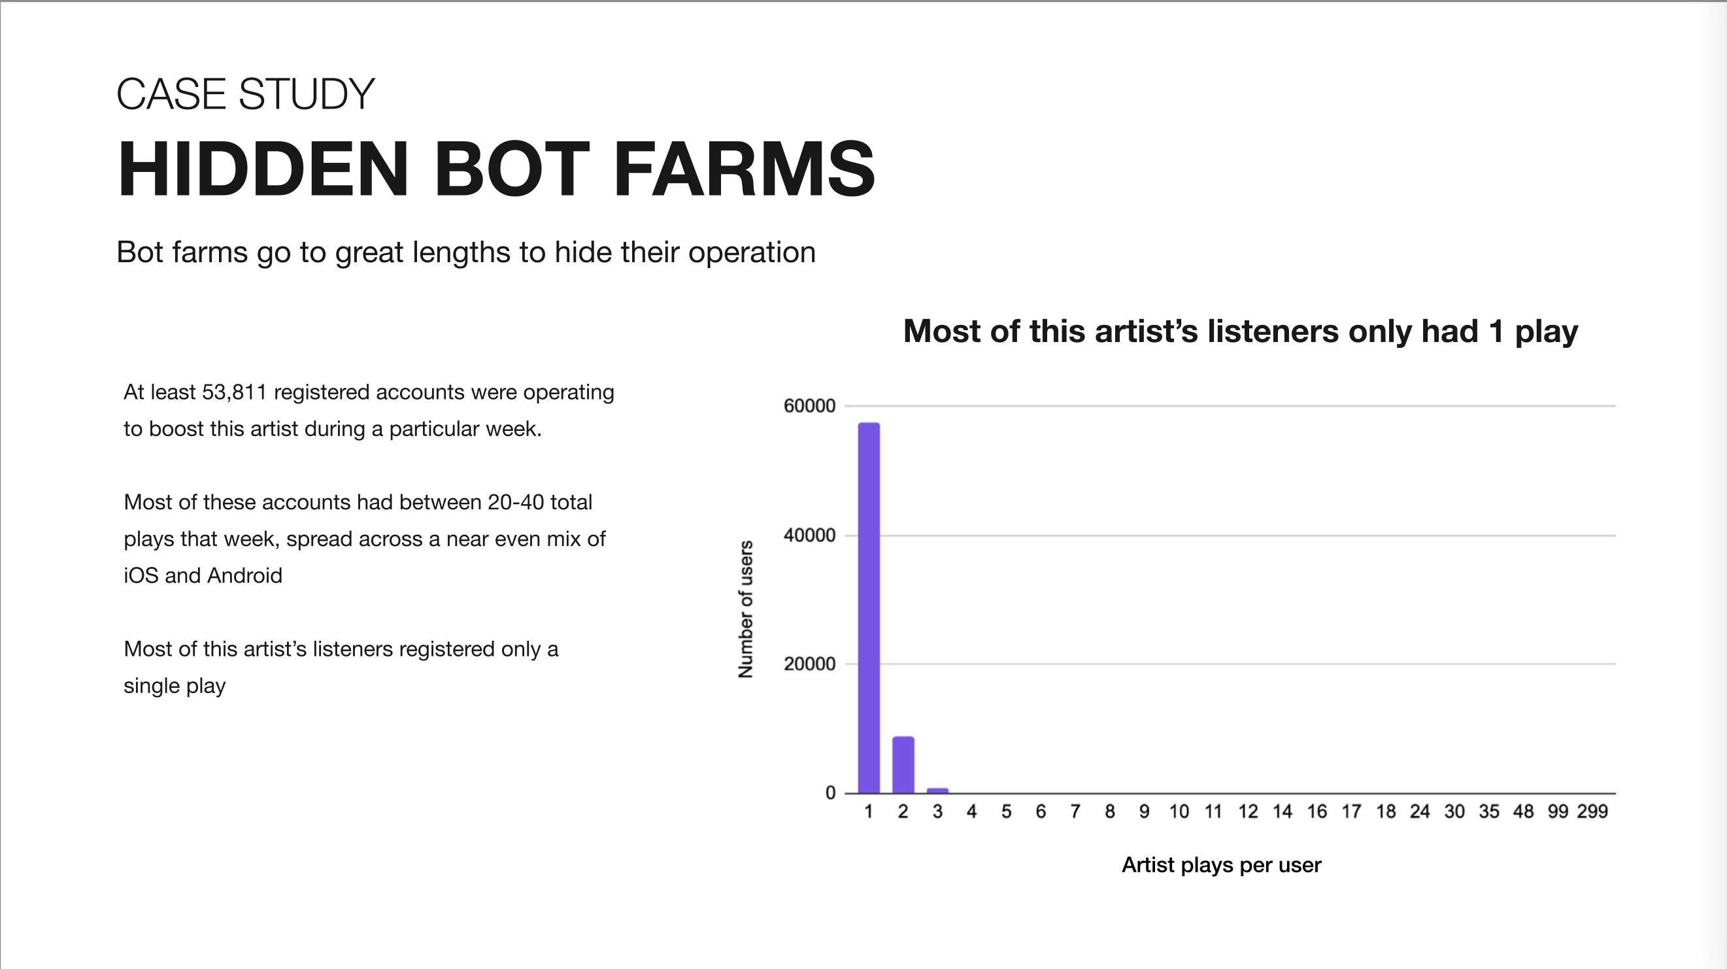This screenshot has height=969, width=1727.
Task: Click the 24 x-axis tick label
Action: (x=1420, y=811)
